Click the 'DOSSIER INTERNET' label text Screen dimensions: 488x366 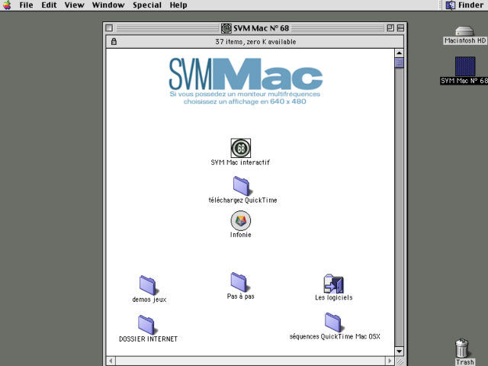148,339
